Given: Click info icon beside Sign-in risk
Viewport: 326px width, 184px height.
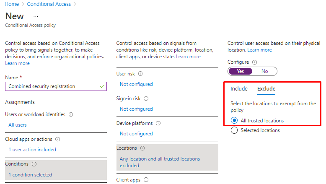Looking at the screenshot, I should [146, 98].
